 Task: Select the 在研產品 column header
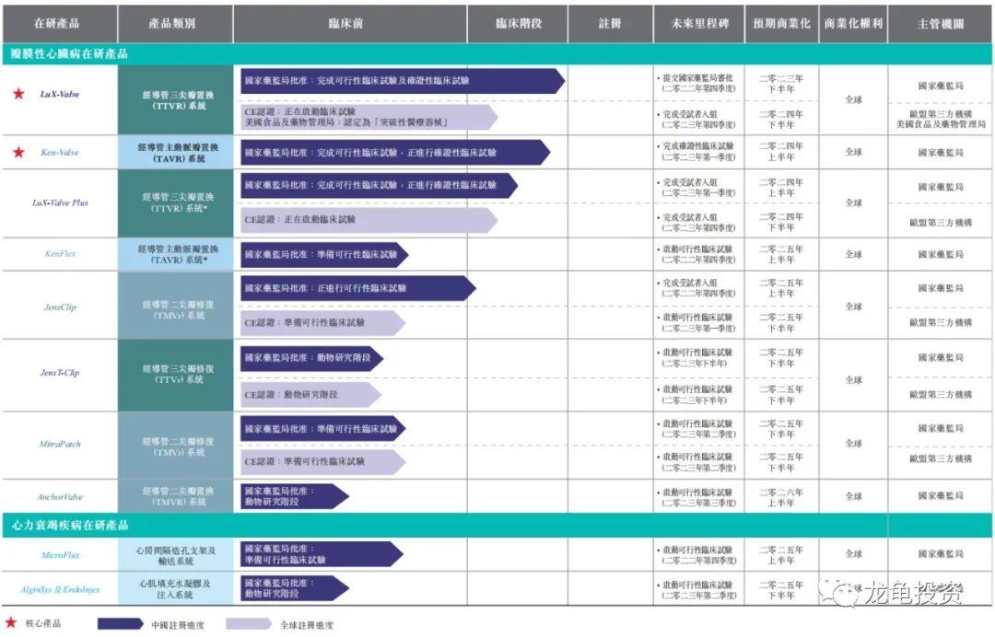click(57, 25)
